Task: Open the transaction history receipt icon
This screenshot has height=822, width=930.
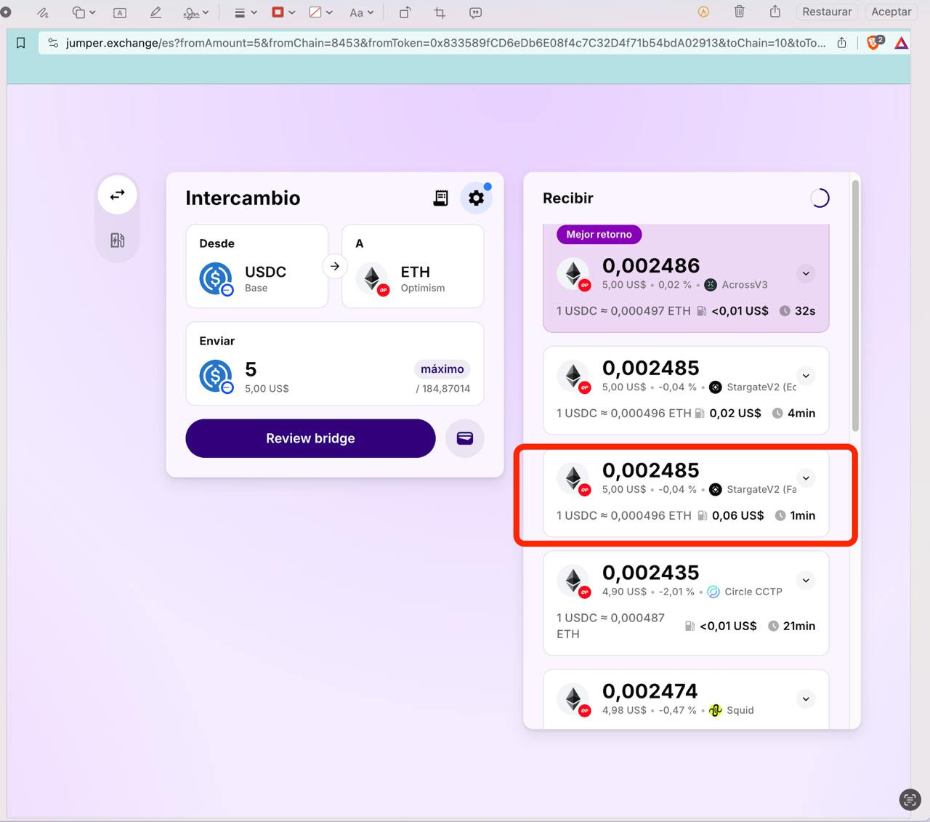Action: coord(440,198)
